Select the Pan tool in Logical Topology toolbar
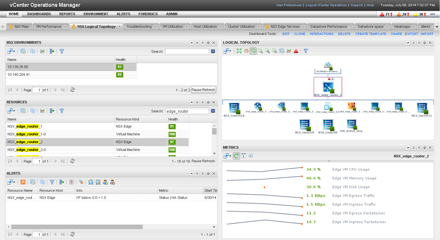The width and height of the screenshot is (440, 240). click(246, 51)
